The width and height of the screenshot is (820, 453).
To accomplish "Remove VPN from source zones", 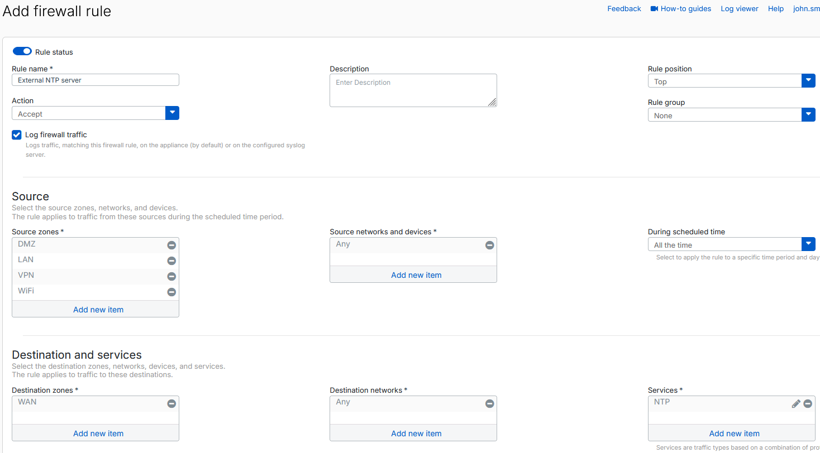I will pyautogui.click(x=171, y=277).
